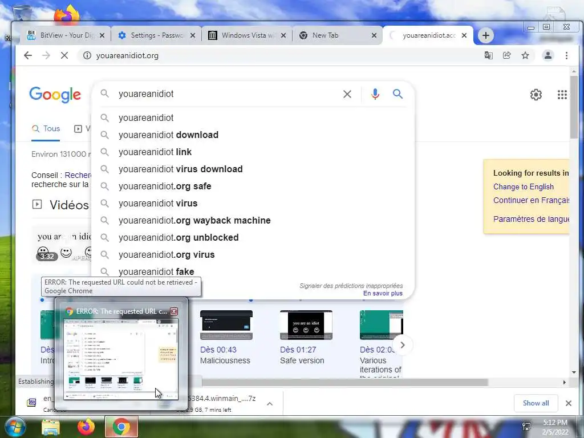Image resolution: width=584 pixels, height=438 pixels.
Task: Select the Chrome taskbar button
Action: (121, 427)
